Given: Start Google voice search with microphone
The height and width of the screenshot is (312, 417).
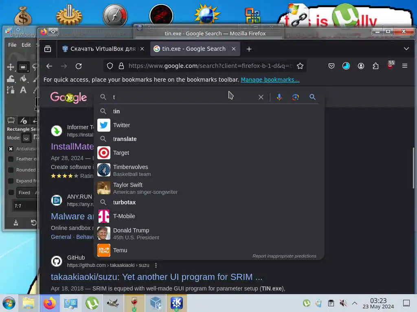Looking at the screenshot, I should coord(279,97).
